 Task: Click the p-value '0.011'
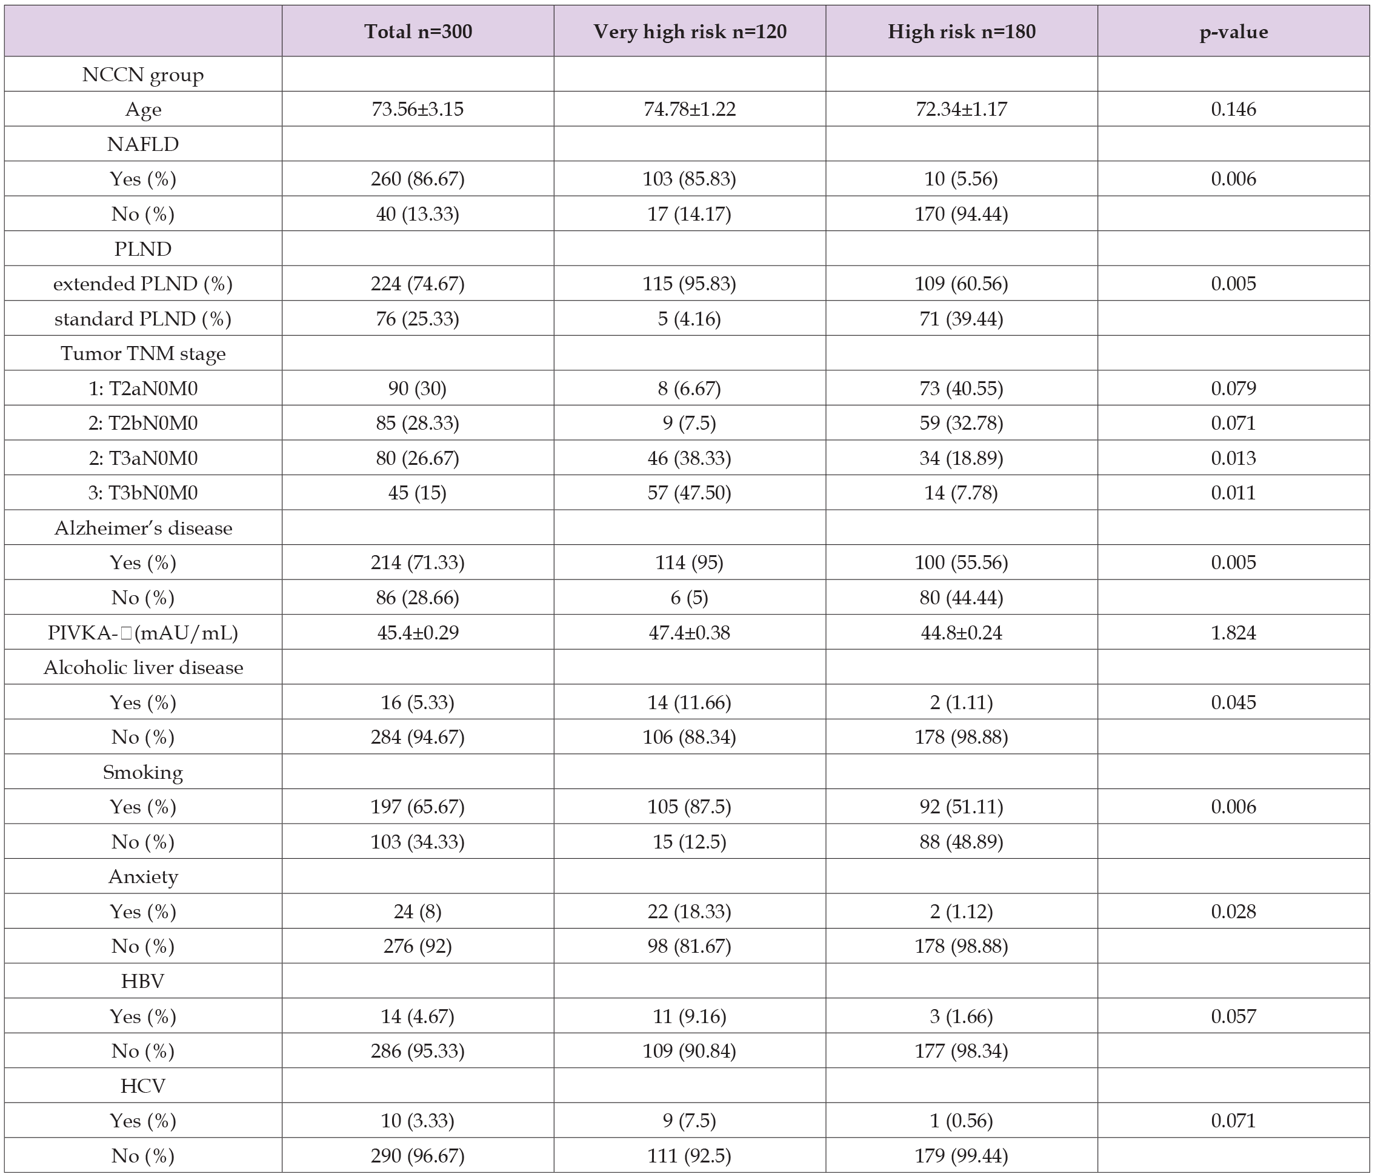pyautogui.click(x=1234, y=492)
